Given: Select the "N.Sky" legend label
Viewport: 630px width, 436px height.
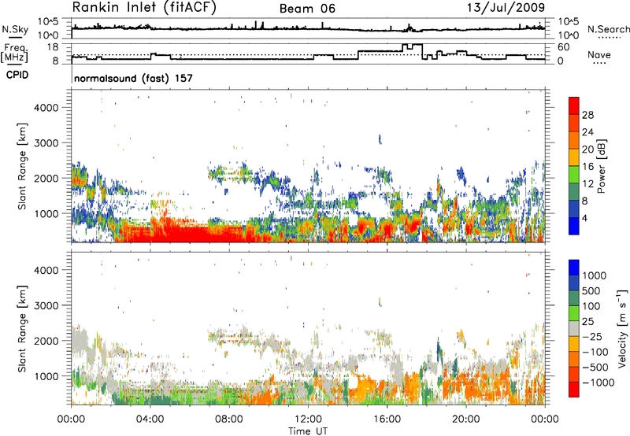Looking at the screenshot, I should (15, 29).
